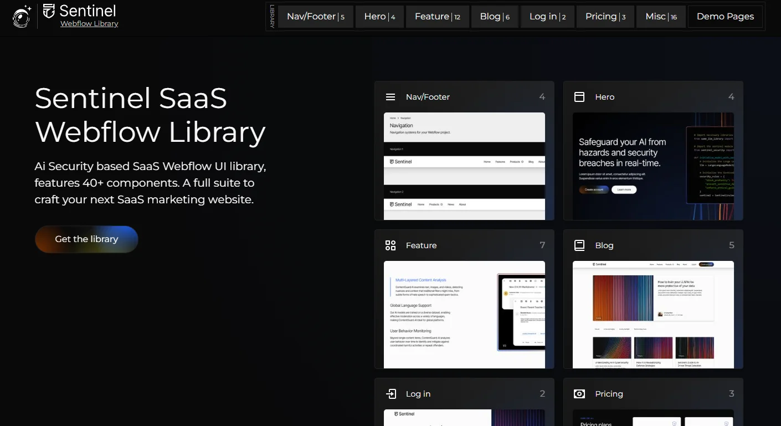Click the Nav/Footer count 4

[x=542, y=97]
